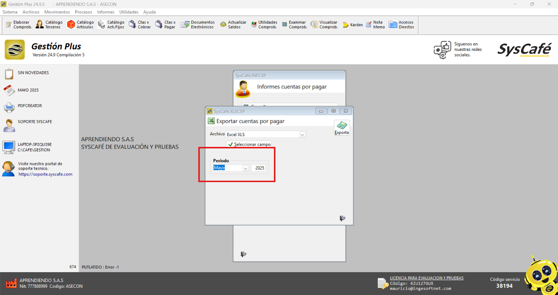This screenshot has width=558, height=295.
Task: Follow the soporte.syscafe.com link
Action: [45, 174]
